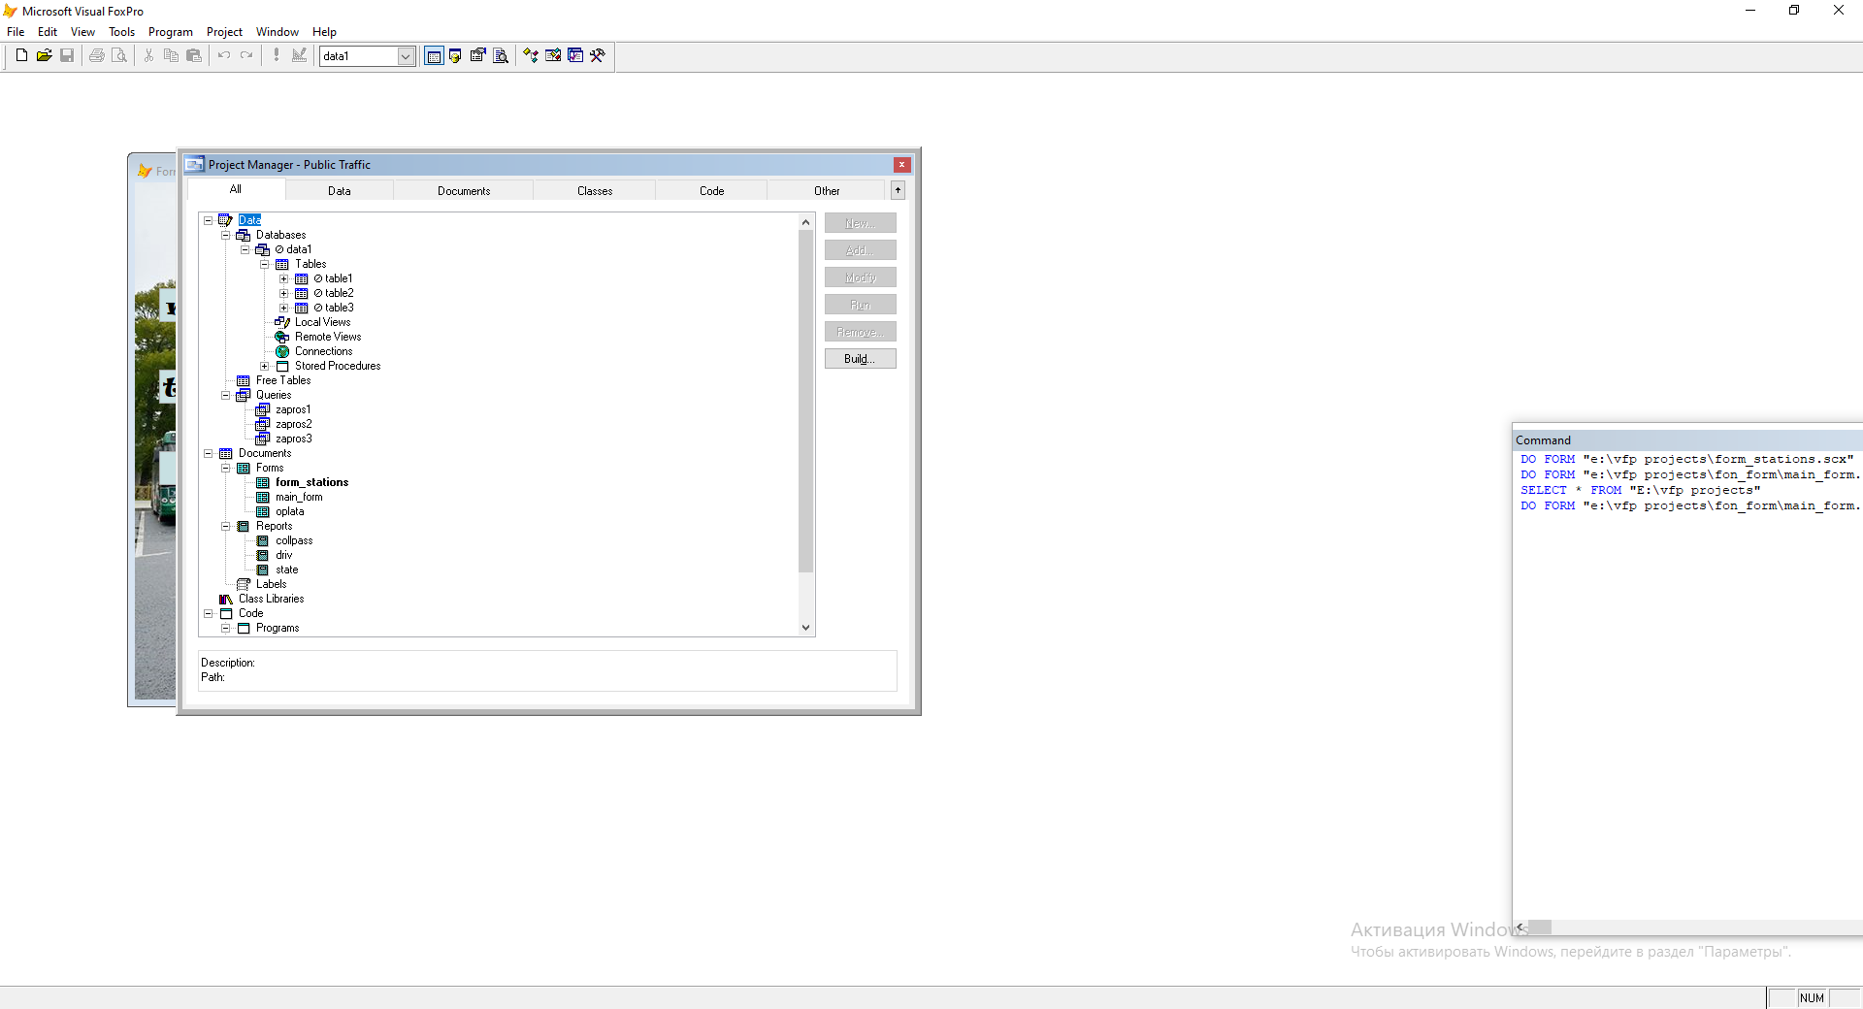This screenshot has width=1863, height=1009.
Task: Open the Task Pane toolbar icon
Action: tap(575, 55)
